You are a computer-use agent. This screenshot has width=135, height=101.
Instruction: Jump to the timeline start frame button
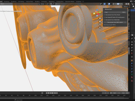tap(47, 93)
